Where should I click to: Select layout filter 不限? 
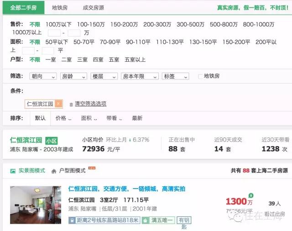(35, 60)
